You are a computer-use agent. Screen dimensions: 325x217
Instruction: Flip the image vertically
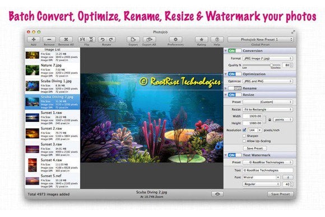click(x=91, y=39)
